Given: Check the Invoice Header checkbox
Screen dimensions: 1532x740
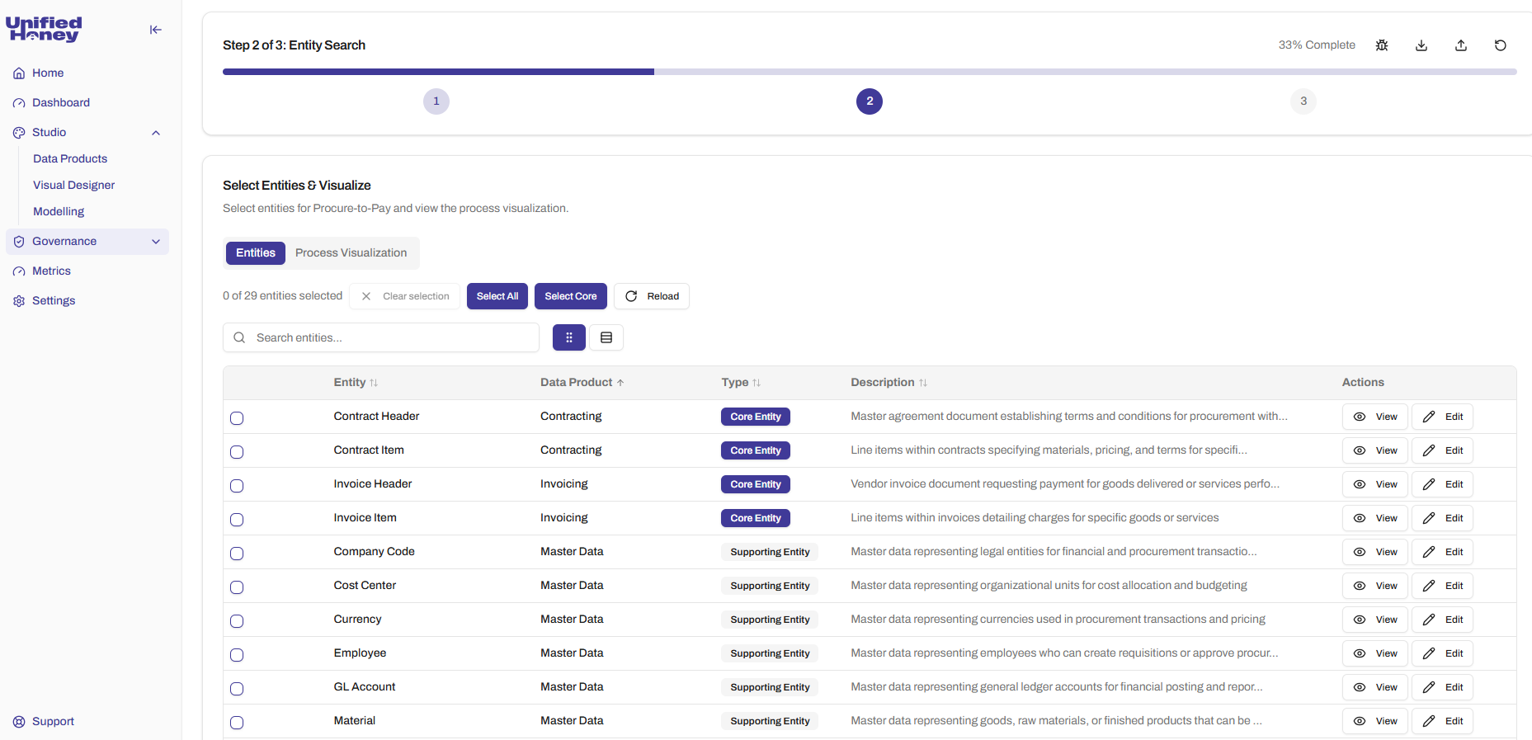Looking at the screenshot, I should click(237, 486).
